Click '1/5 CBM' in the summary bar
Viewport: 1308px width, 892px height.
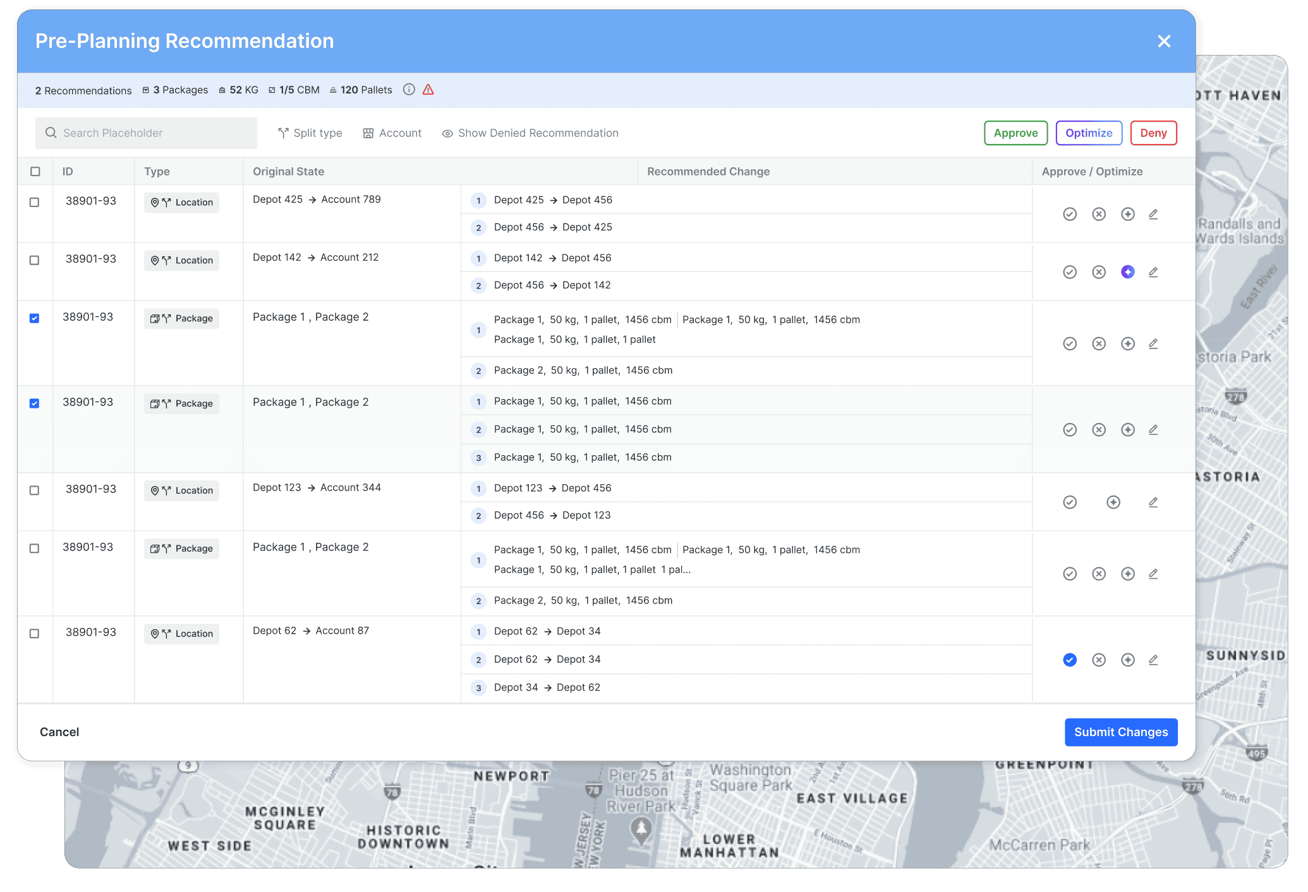(294, 90)
